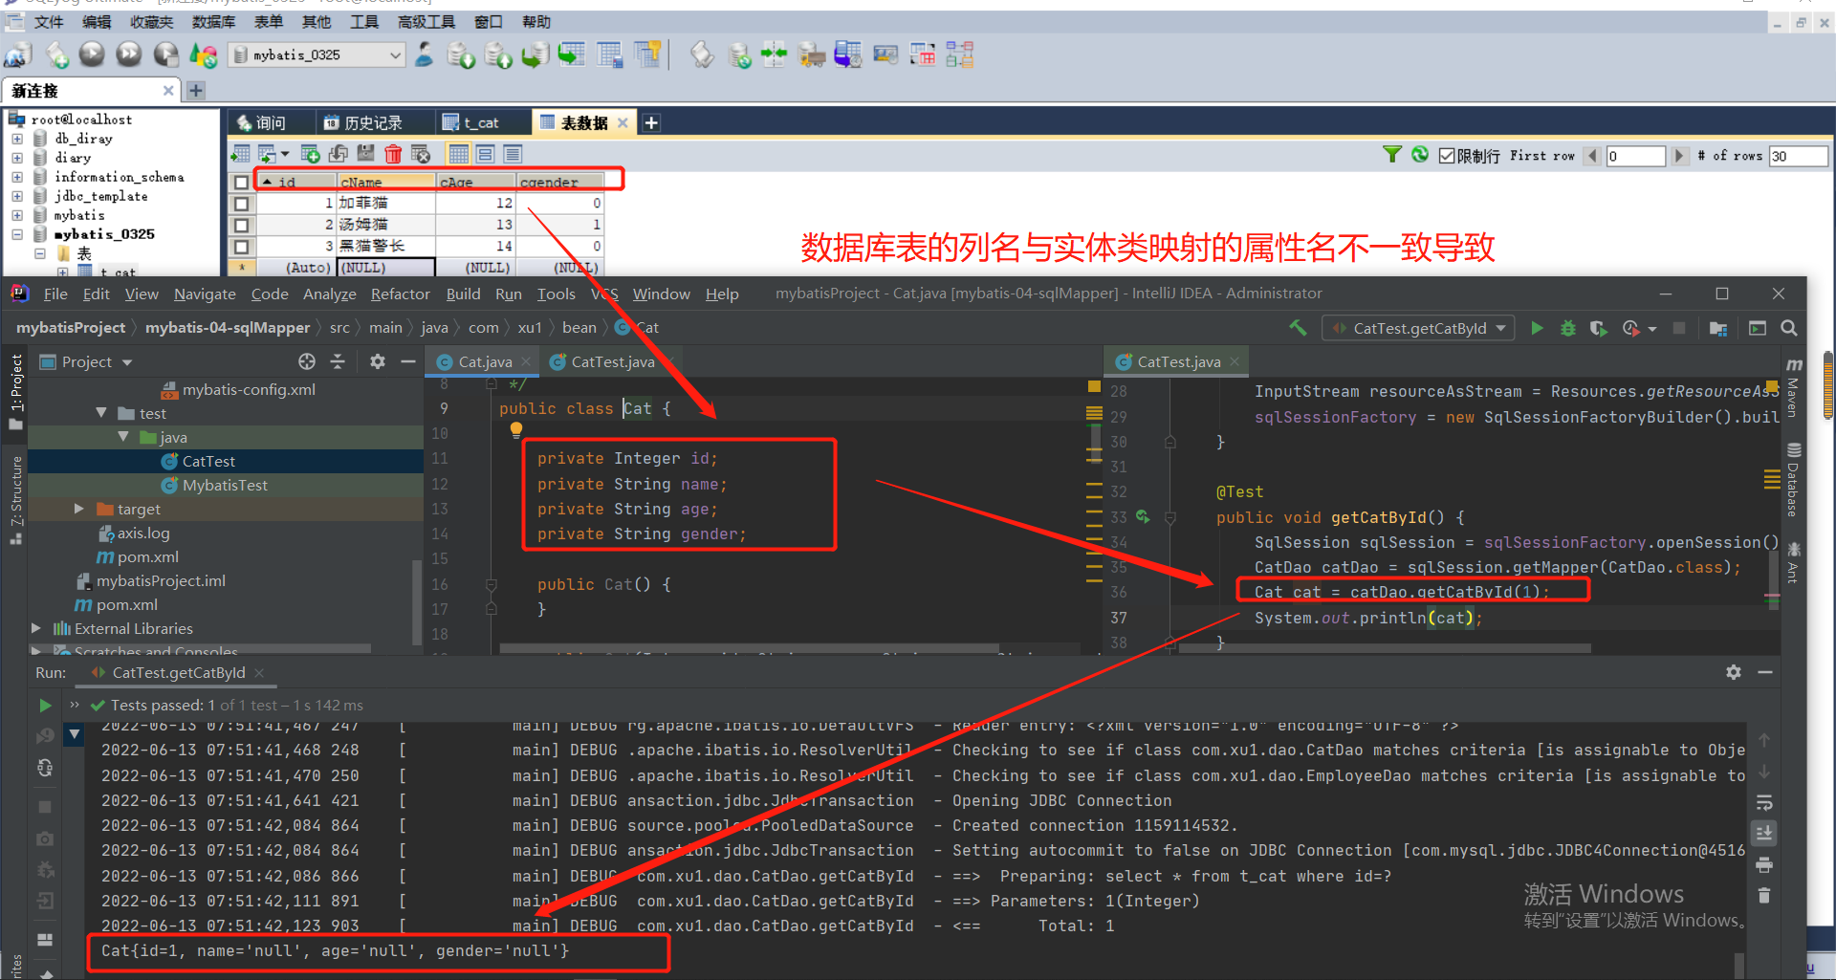This screenshot has height=980, width=1836.
Task: Hide the Project panel with minus icon
Action: tap(408, 361)
